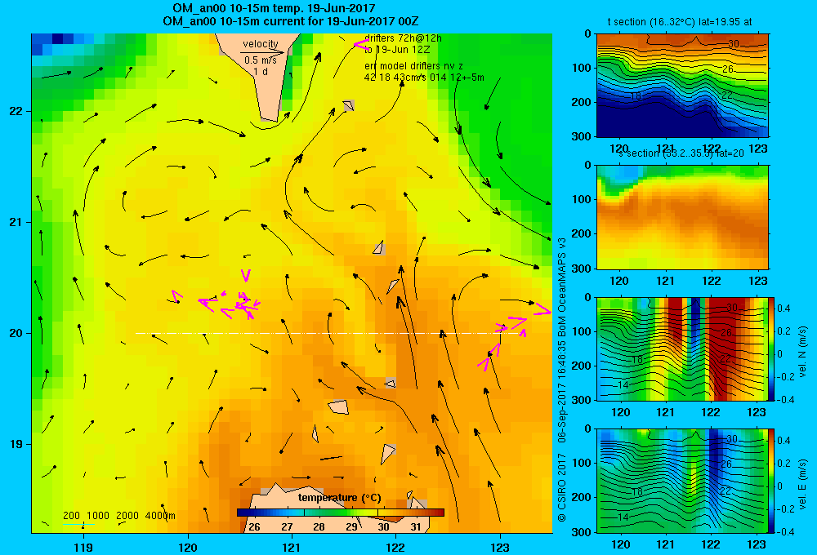Viewport: 817px width, 555px height.
Task: Open the temperature section plot
Action: click(682, 86)
